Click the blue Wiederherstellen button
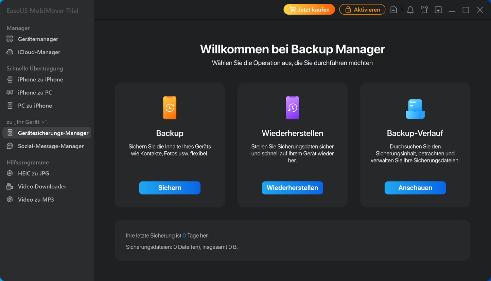 pyautogui.click(x=292, y=188)
